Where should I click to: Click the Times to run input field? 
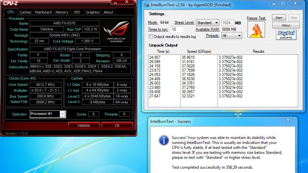pos(177,29)
